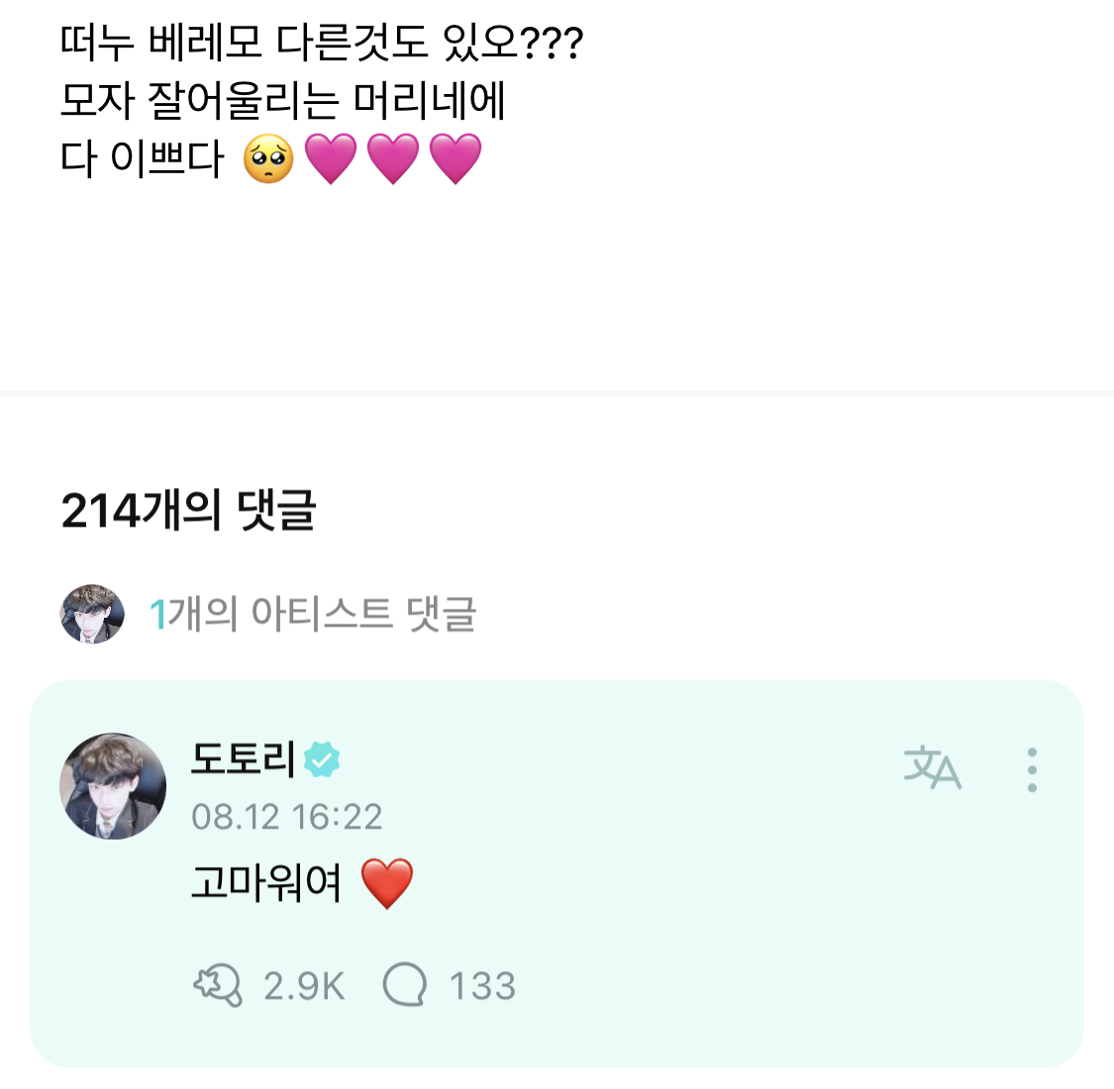
Task: Tap the 08.12 16:22 timestamp
Action: tap(286, 817)
